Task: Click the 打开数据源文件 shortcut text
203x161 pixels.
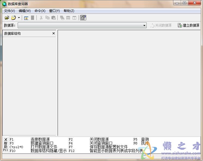Action: coord(44,147)
